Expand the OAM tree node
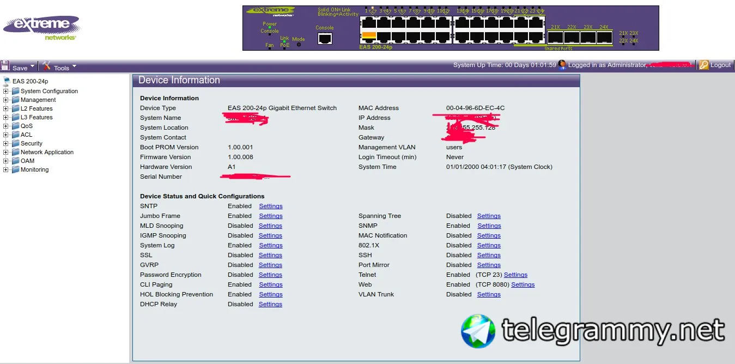Screen dimensions: 735x364 click(x=6, y=161)
